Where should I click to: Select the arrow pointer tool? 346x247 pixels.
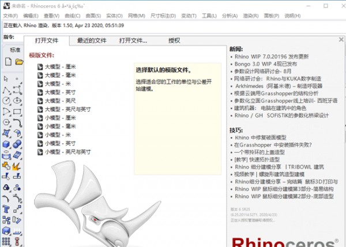[6, 79]
